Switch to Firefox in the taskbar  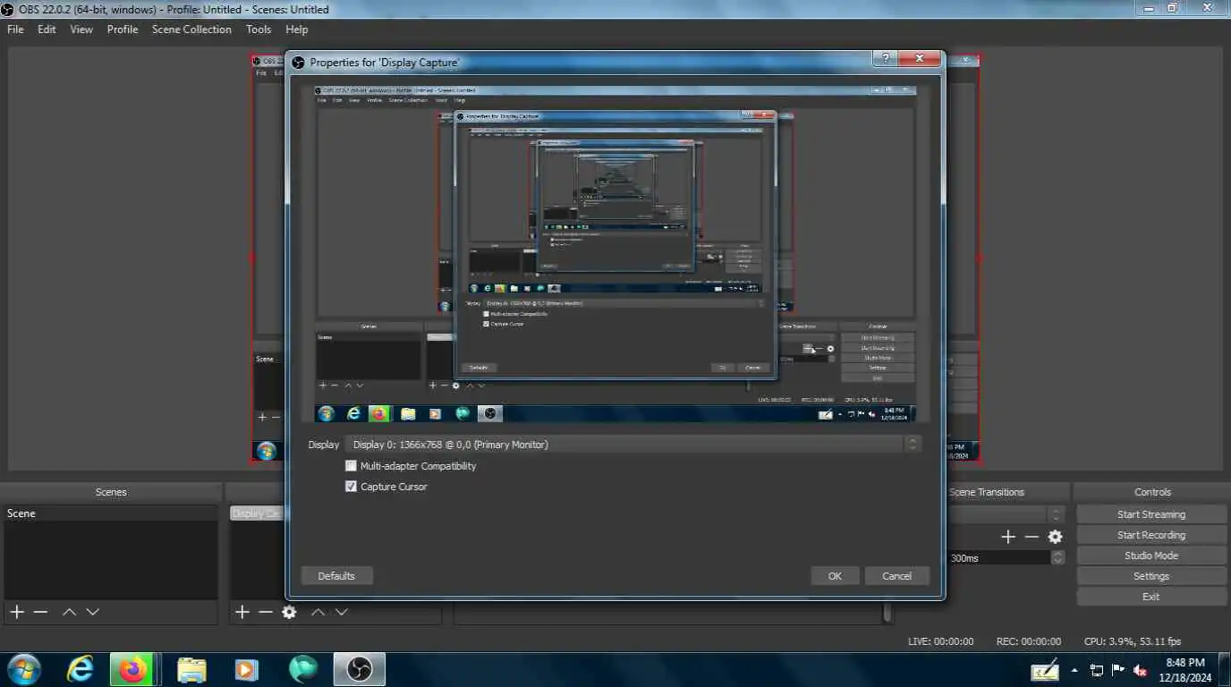(132, 669)
